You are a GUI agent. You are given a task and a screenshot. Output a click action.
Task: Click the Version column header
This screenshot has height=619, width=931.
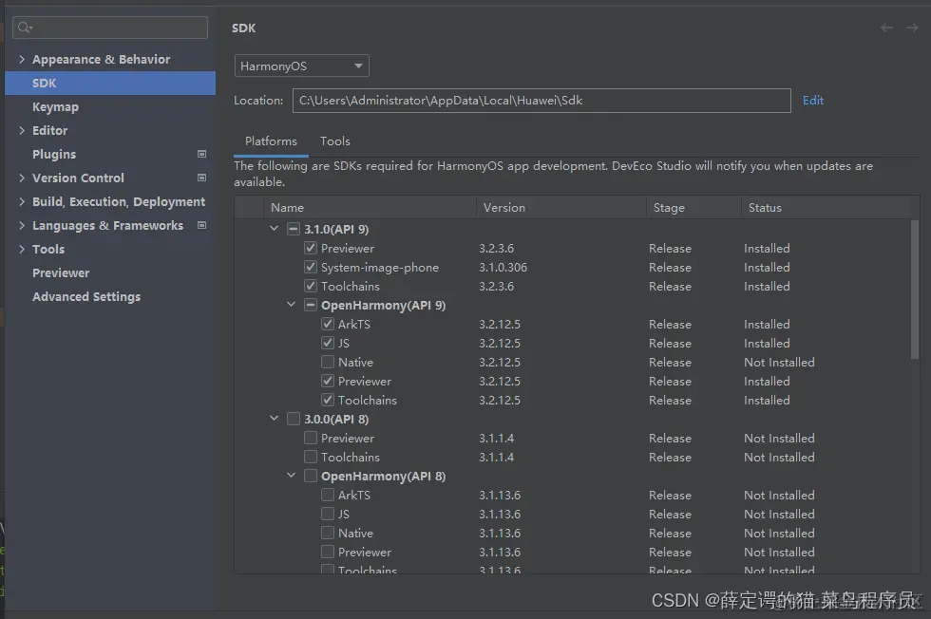561,208
